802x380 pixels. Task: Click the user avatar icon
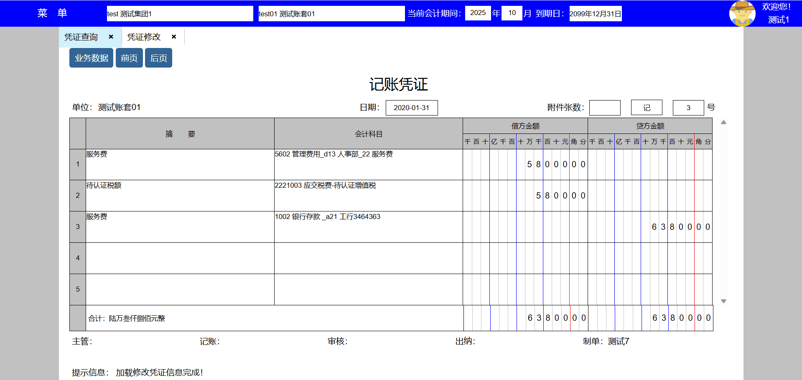(742, 13)
